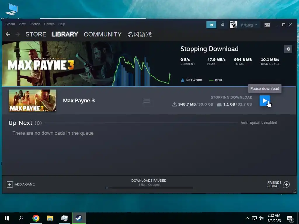Switch to Big Picture mode icon

pyautogui.click(x=267, y=25)
